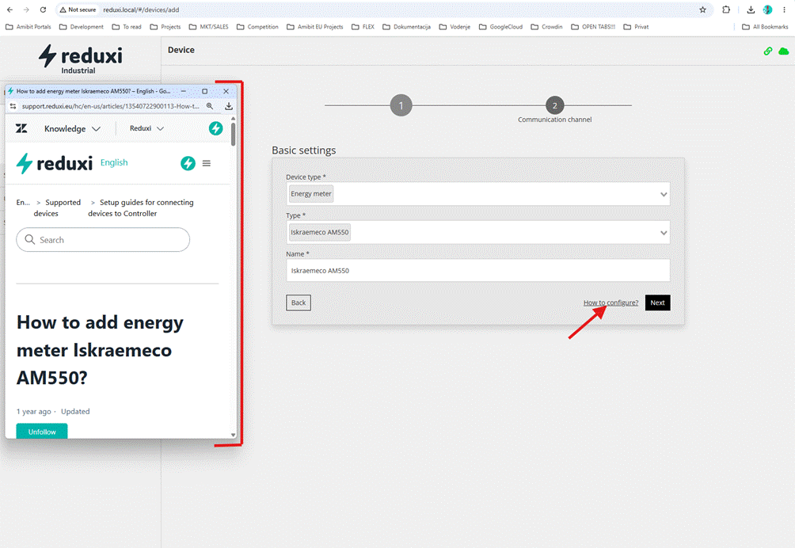Expand the Knowledge dropdown in popup
This screenshot has height=548, width=795.
[x=72, y=129]
